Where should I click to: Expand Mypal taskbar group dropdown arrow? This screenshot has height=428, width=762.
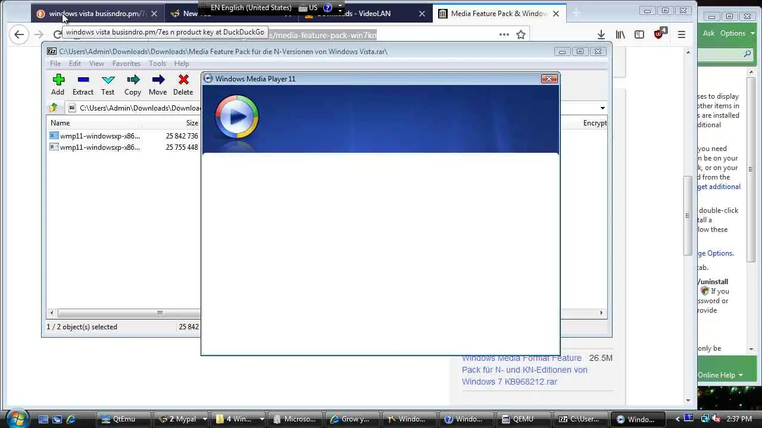pos(204,419)
